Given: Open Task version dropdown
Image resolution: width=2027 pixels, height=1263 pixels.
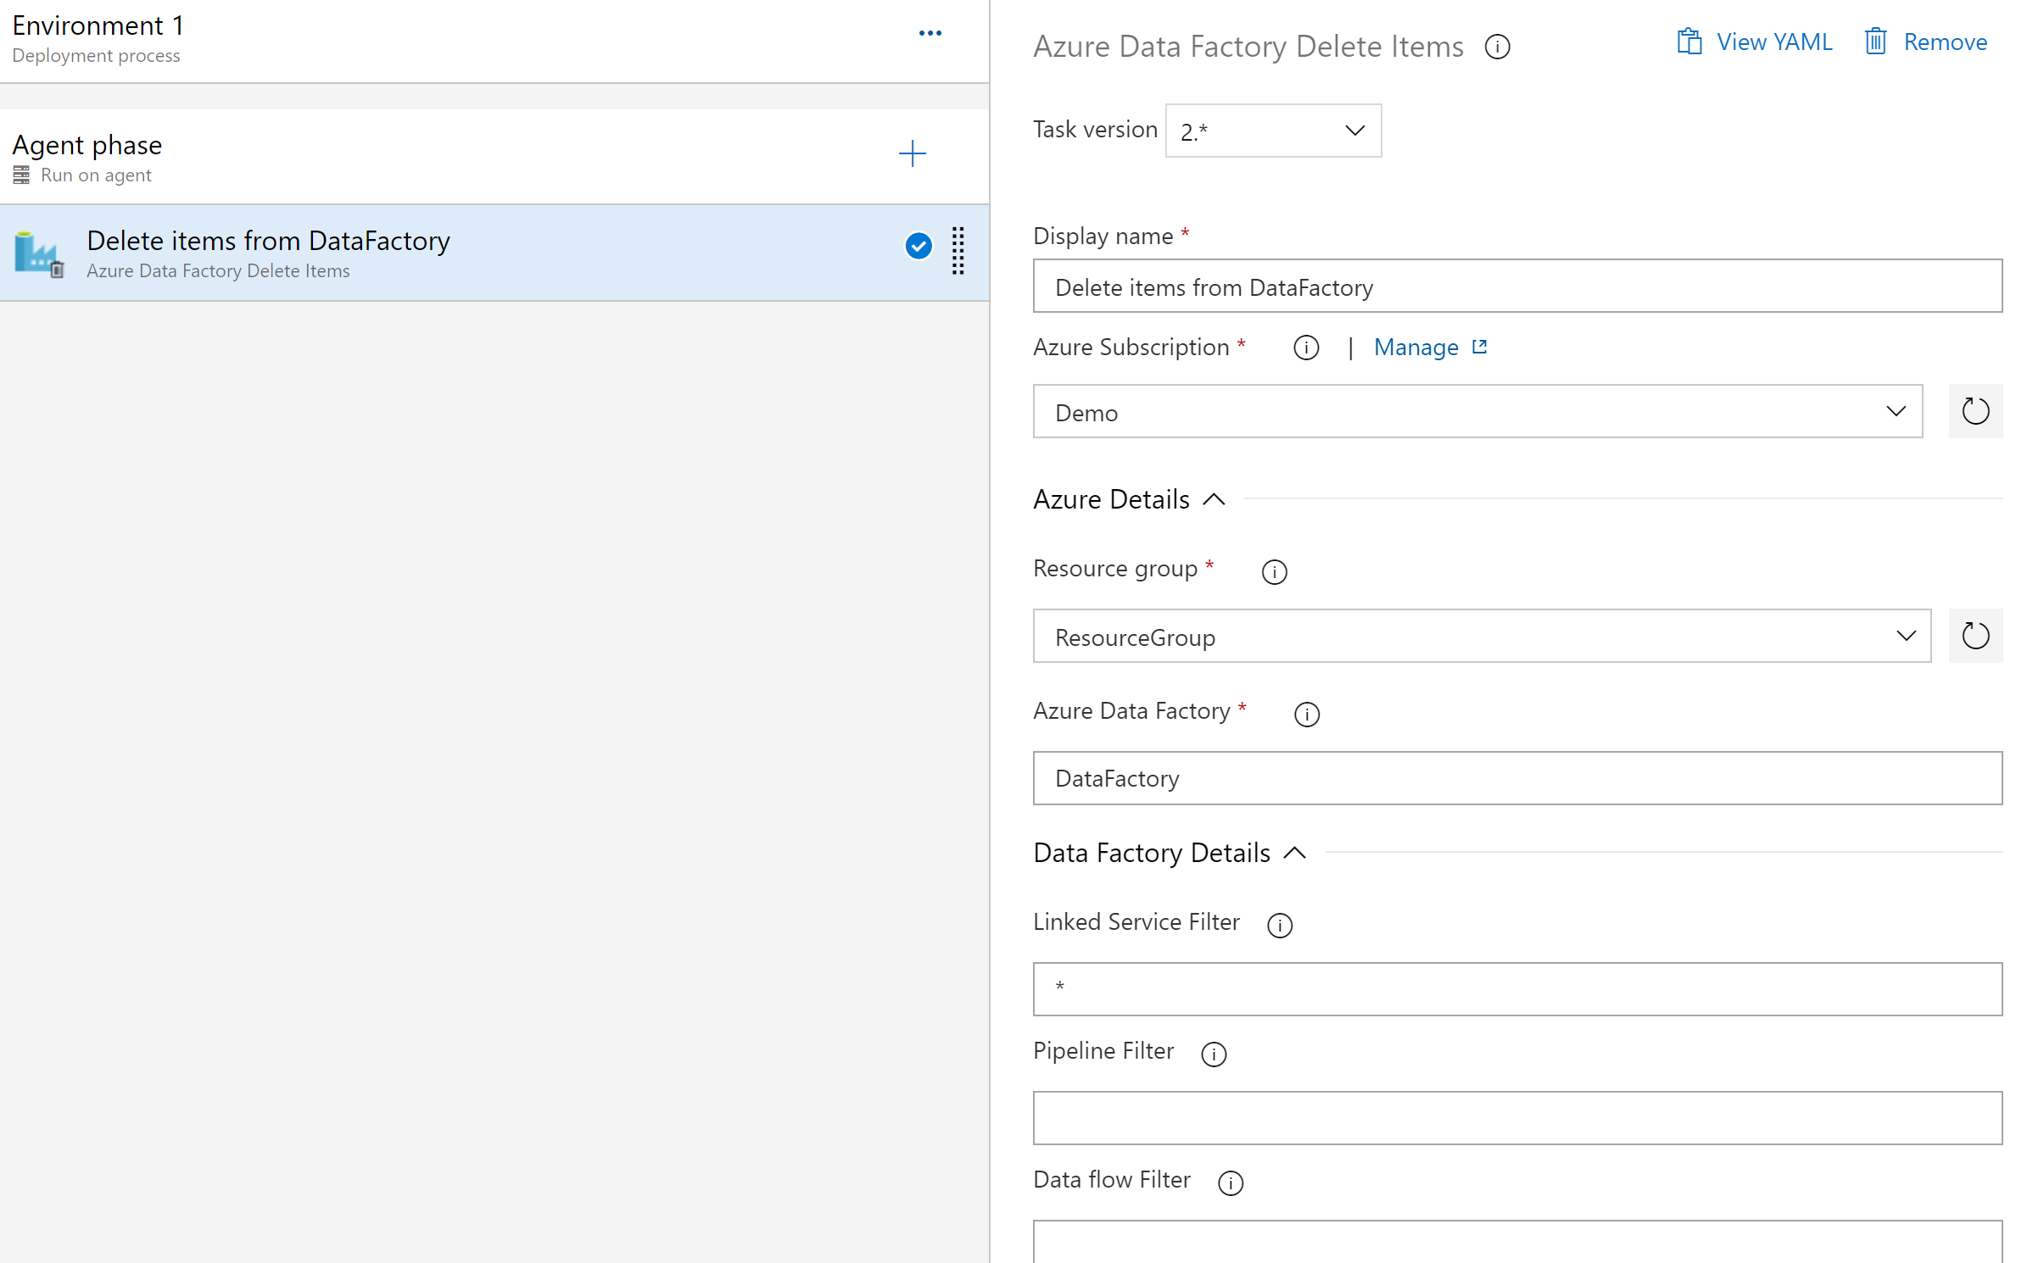Looking at the screenshot, I should pyautogui.click(x=1272, y=131).
